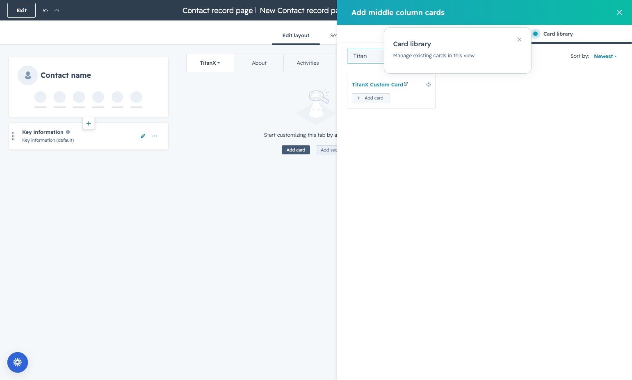This screenshot has width=632, height=380.
Task: Click the Key information (default) subtitle
Action: 48,140
